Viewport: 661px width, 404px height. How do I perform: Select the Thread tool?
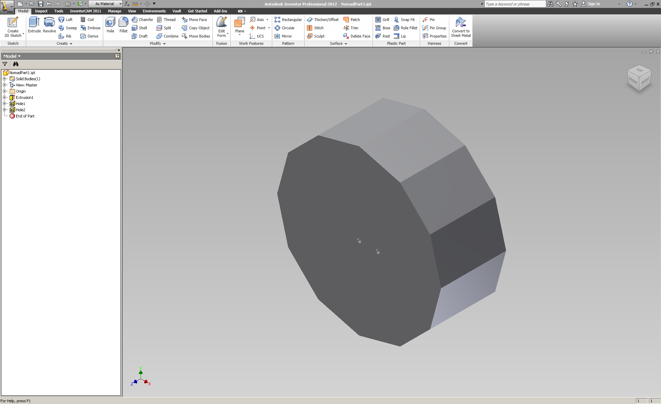tap(166, 20)
